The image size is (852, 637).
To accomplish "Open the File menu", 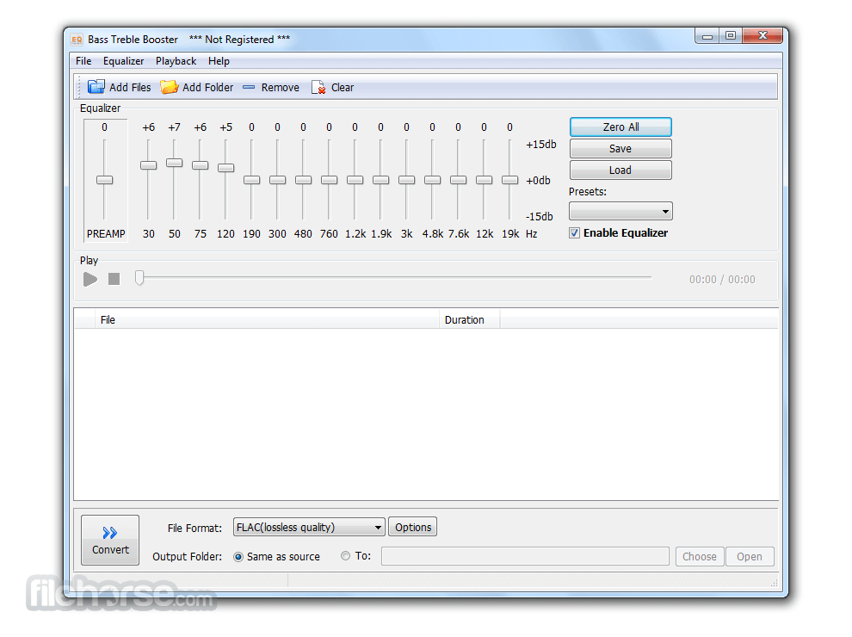I will 83,61.
